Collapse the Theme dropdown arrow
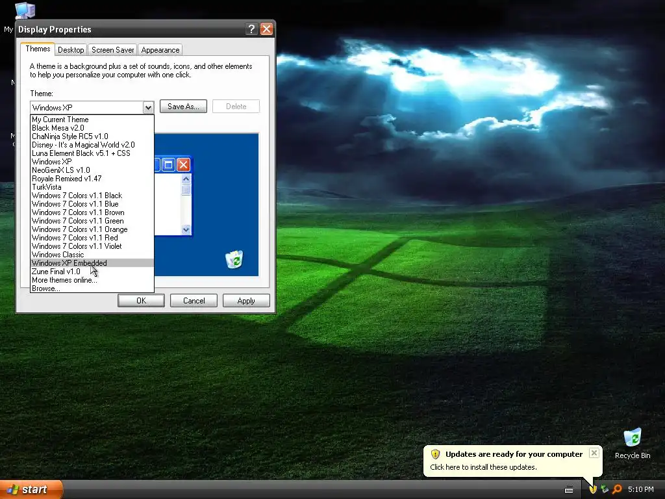The image size is (665, 499). tap(147, 107)
